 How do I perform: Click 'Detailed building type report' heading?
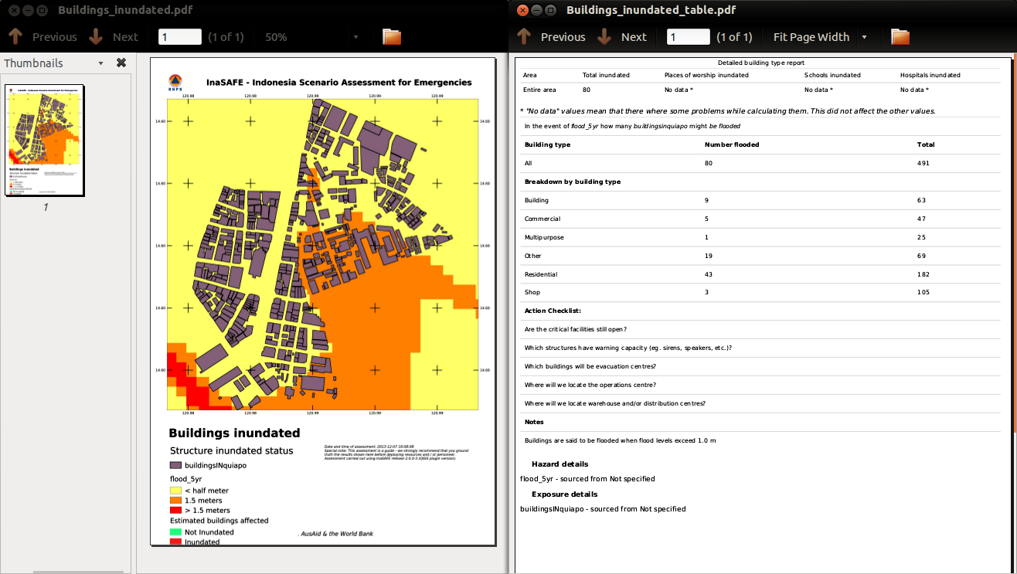(x=761, y=63)
